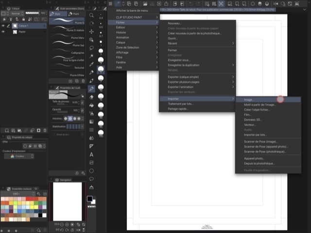Choose Enregistrer sous... from Fichier menu
This screenshot has height=233, width=311.
[x=179, y=60]
